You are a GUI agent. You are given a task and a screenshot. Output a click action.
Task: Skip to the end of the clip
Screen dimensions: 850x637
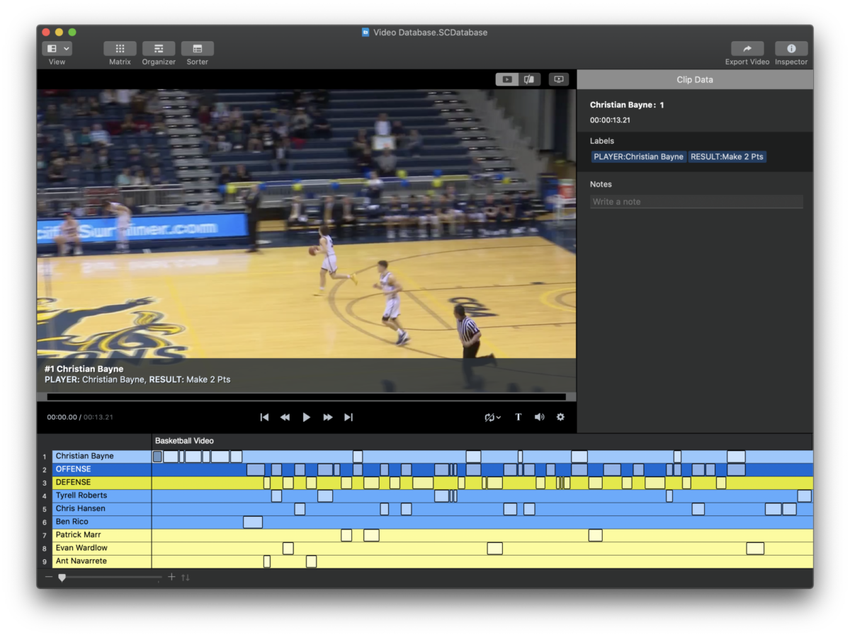[x=348, y=417]
